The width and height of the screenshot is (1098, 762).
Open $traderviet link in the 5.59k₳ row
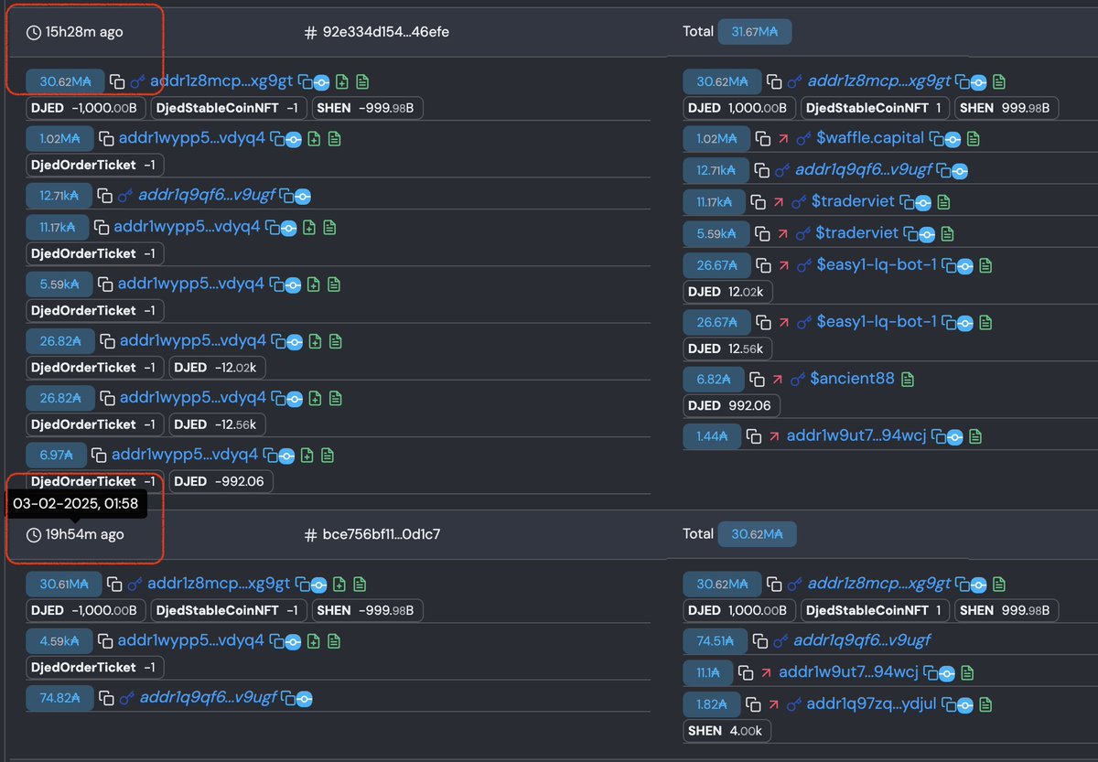click(x=856, y=233)
